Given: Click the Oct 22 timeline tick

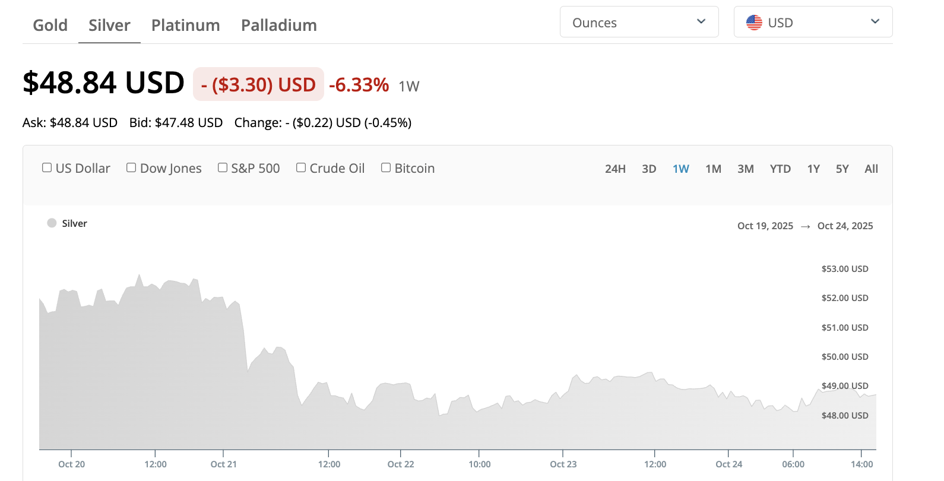Looking at the screenshot, I should click(x=401, y=464).
